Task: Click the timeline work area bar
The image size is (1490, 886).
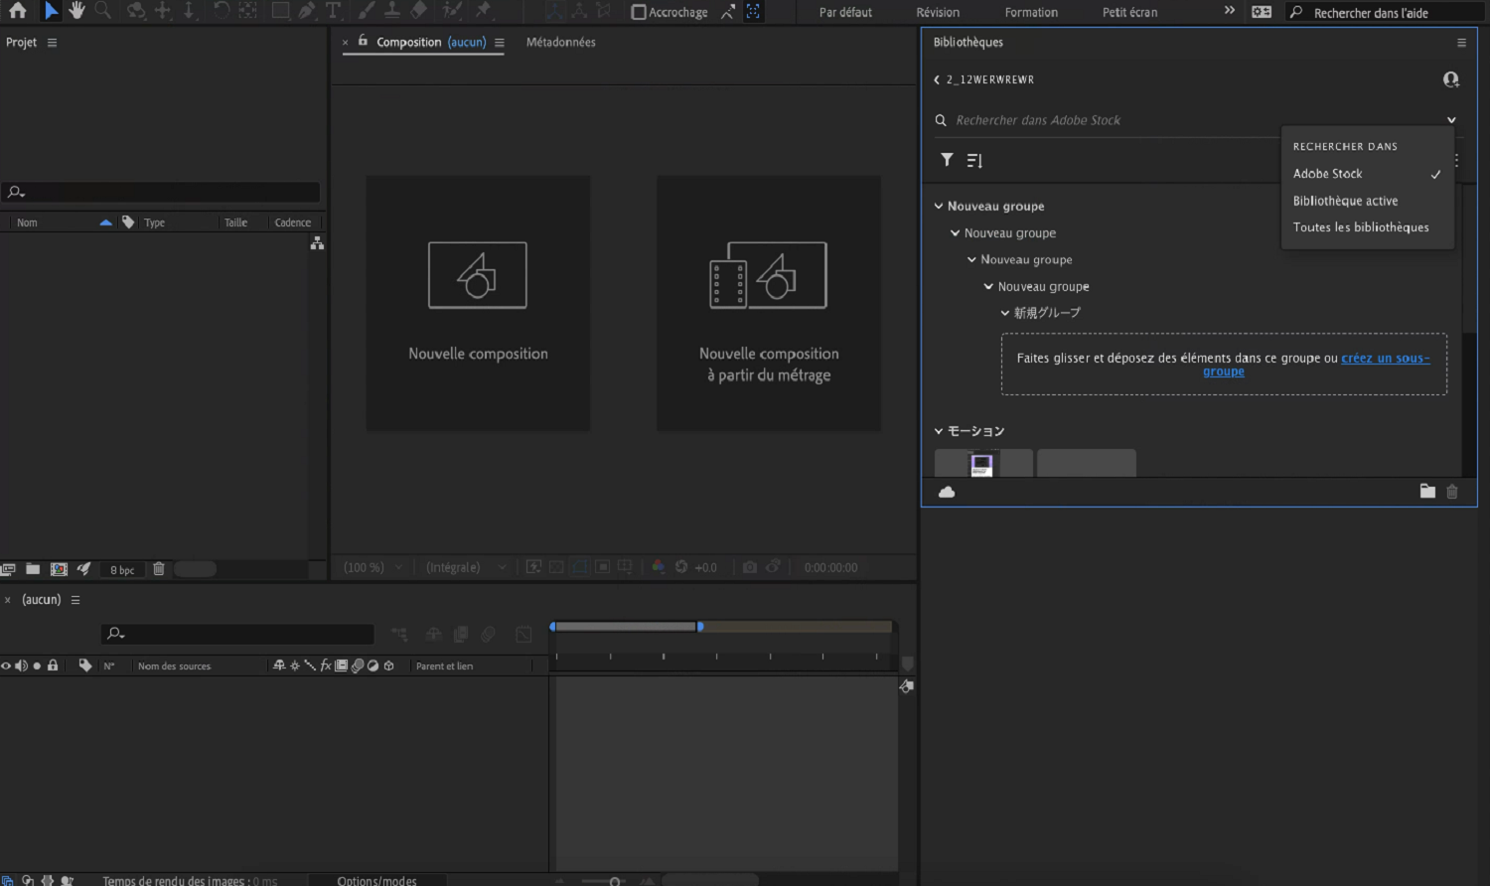Action: click(x=626, y=627)
